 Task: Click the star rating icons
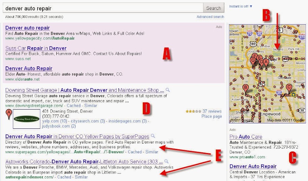pyautogui.click(x=194, y=111)
